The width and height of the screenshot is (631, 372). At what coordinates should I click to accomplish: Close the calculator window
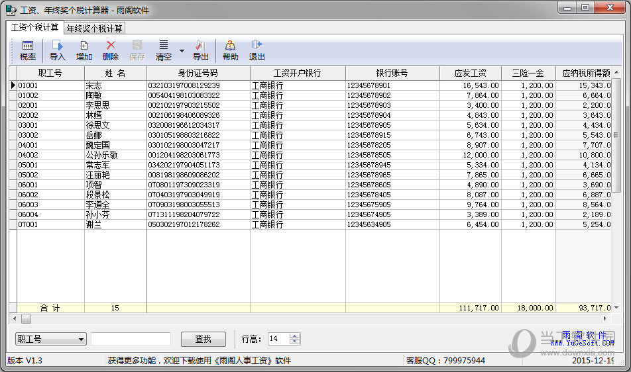[x=610, y=8]
